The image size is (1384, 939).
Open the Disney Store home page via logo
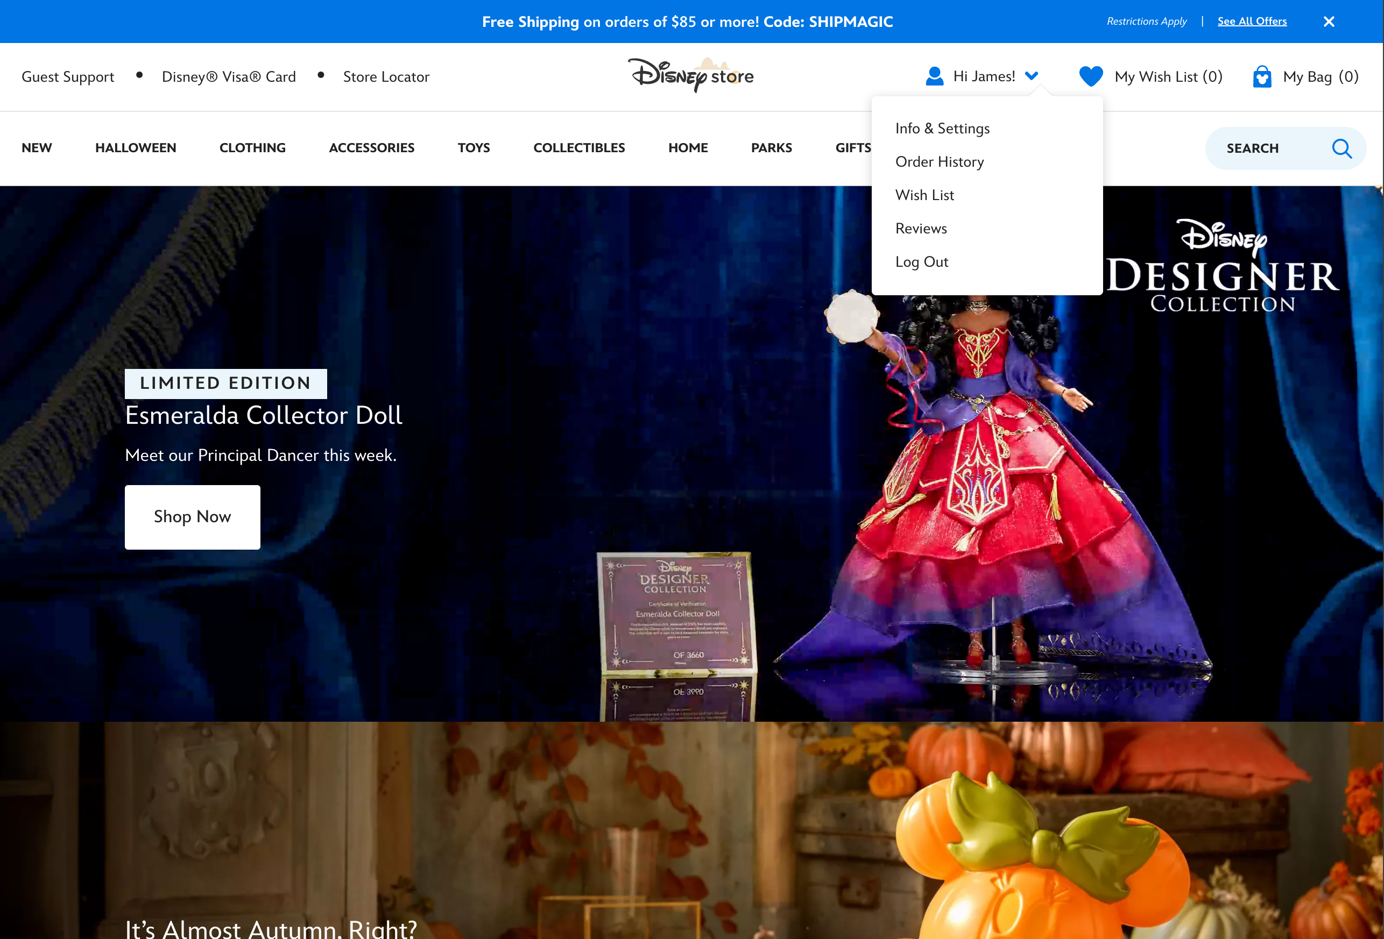click(x=691, y=76)
